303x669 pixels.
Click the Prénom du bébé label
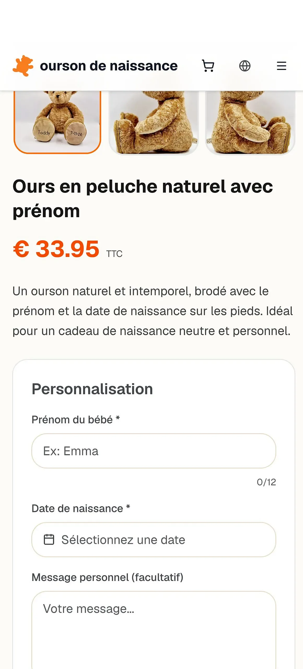click(76, 420)
